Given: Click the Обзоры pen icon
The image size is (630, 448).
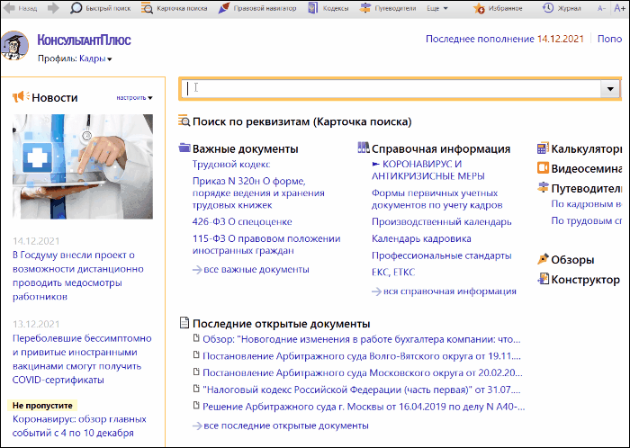Looking at the screenshot, I should (x=543, y=259).
